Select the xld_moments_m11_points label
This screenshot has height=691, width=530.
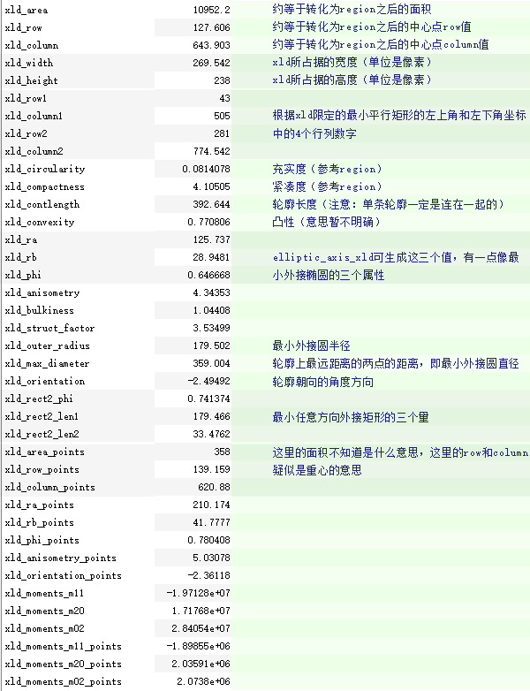(x=63, y=646)
